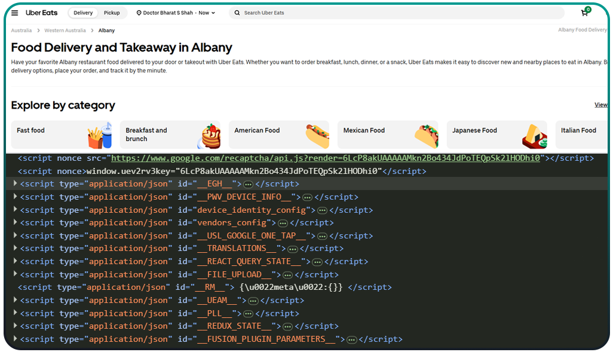The image size is (613, 352).
Task: Click the location pin icon
Action: (139, 13)
